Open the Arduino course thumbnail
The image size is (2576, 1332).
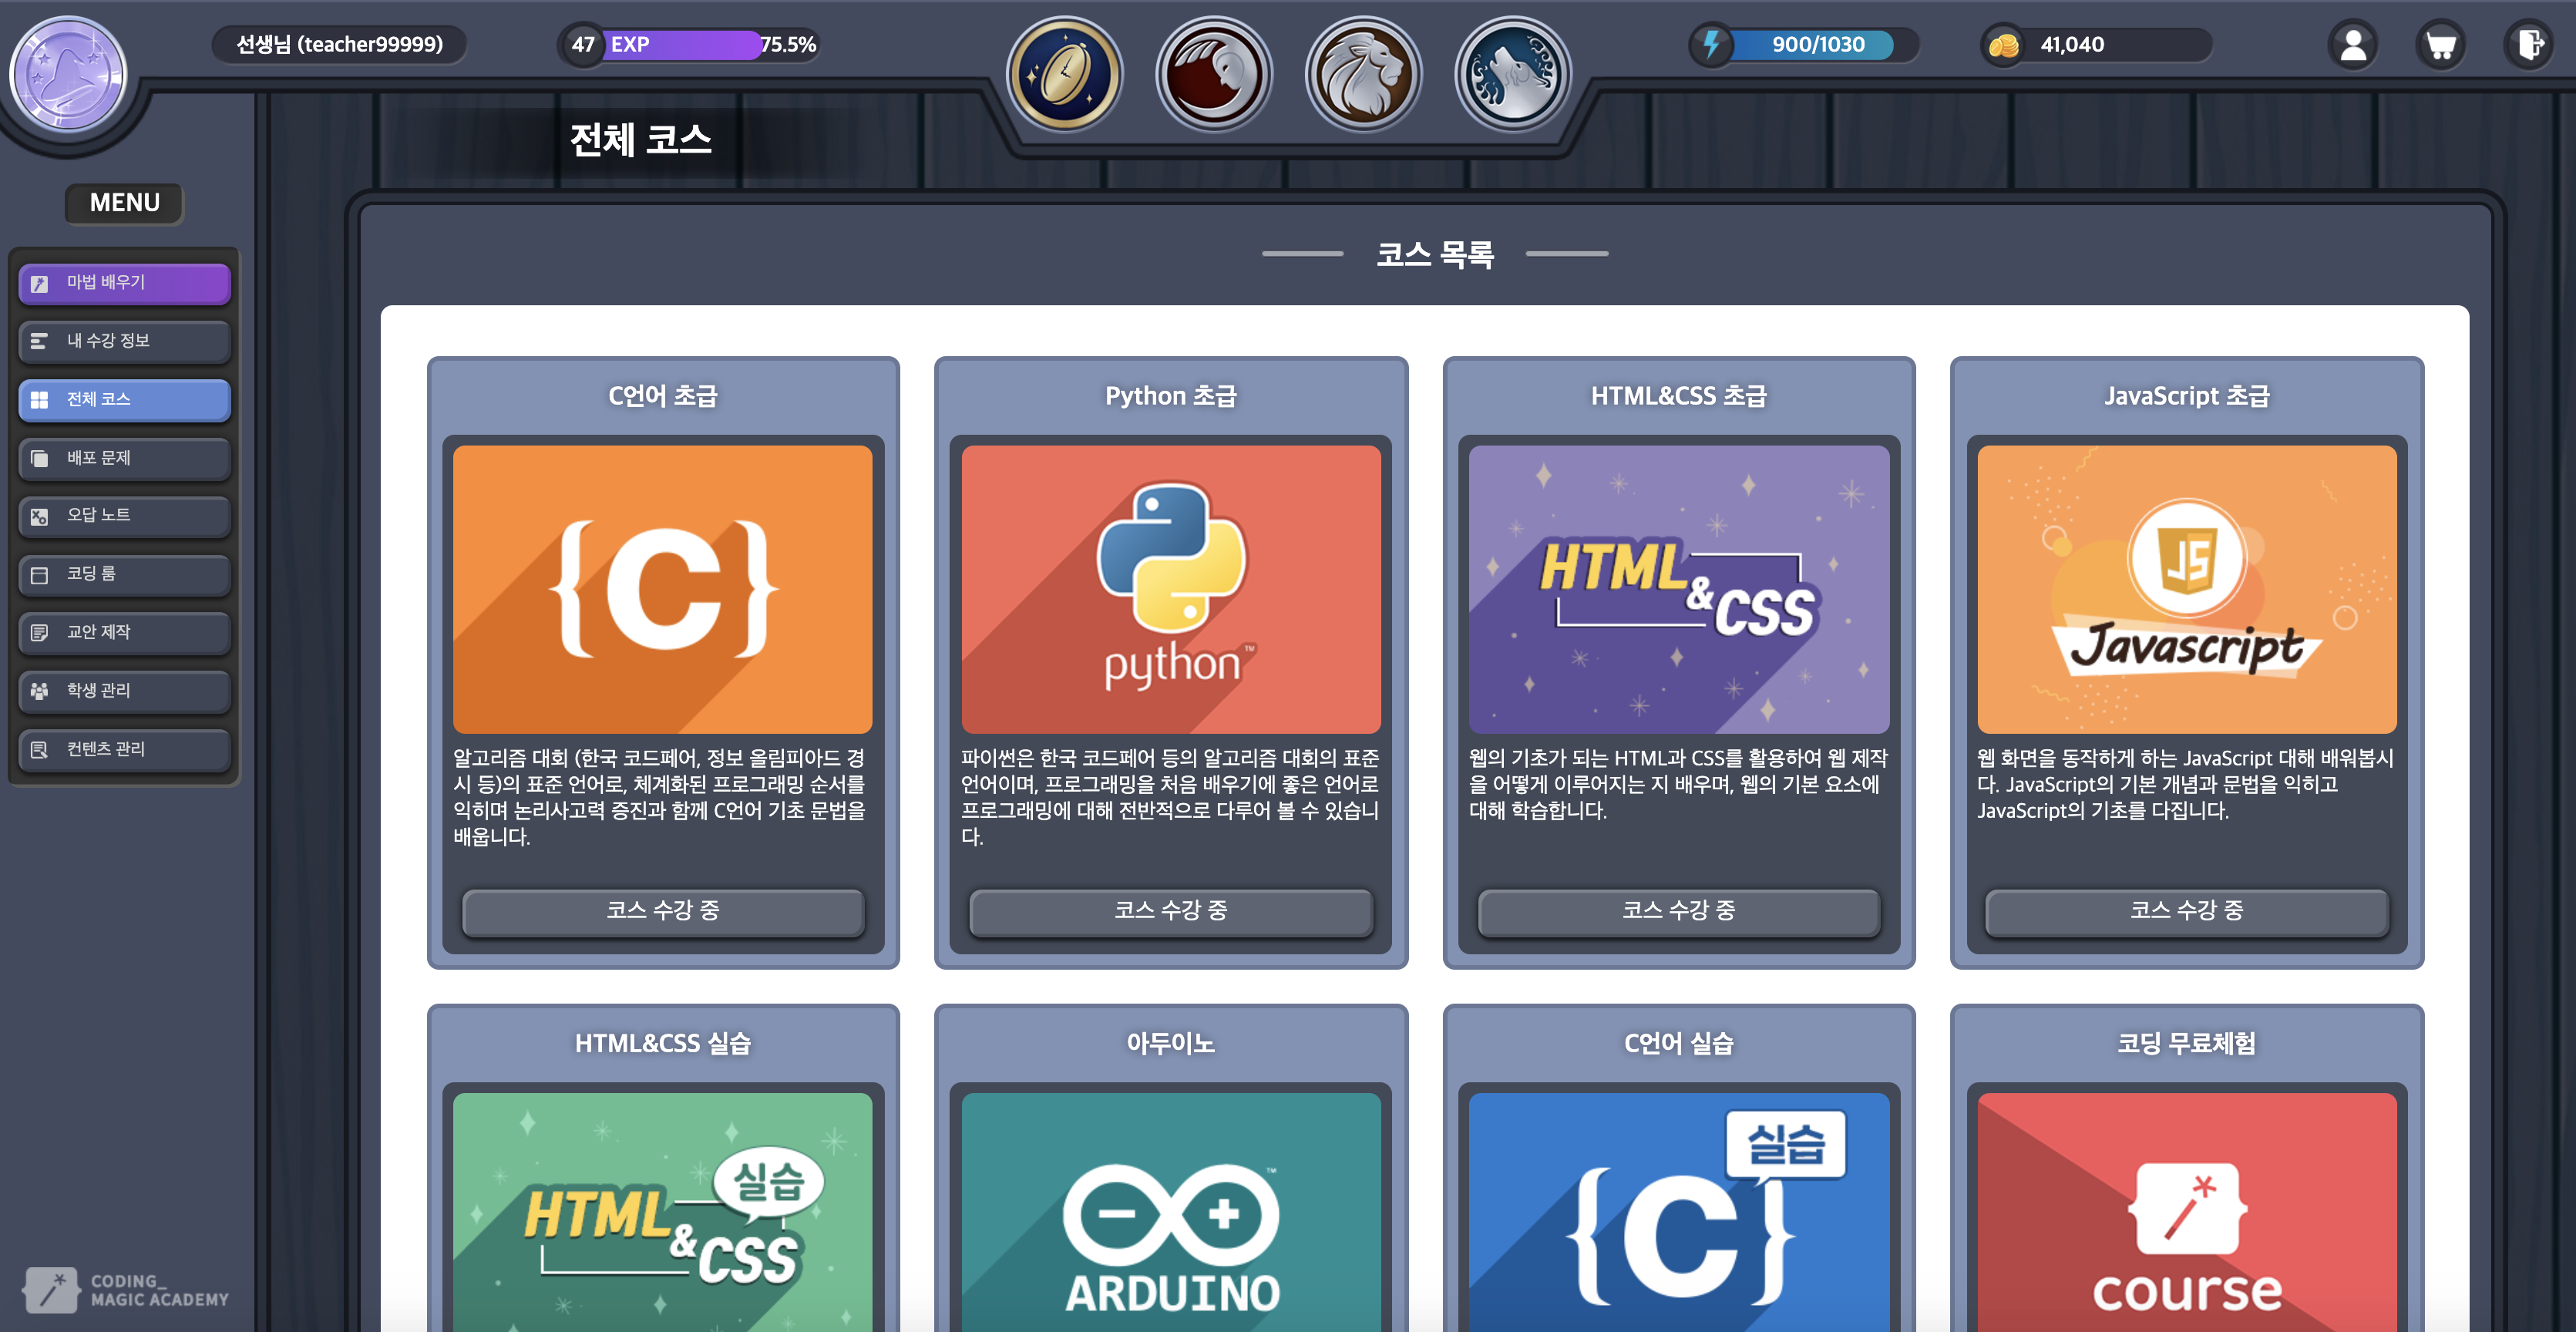1171,1212
